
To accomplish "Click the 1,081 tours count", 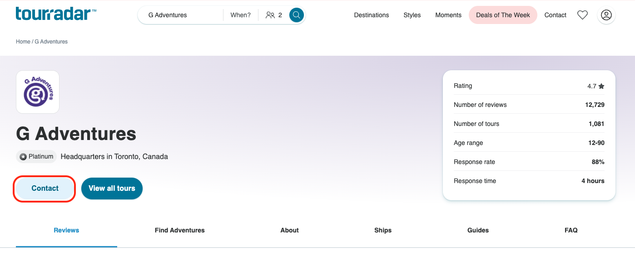I will coord(596,124).
